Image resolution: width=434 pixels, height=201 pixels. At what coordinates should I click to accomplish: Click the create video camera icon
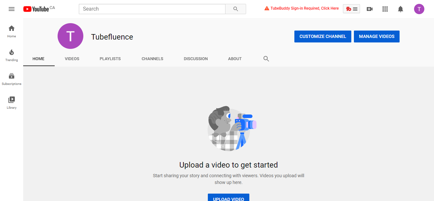tap(370, 9)
